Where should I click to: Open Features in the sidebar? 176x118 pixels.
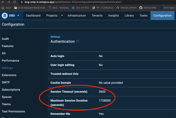coord(7,46)
